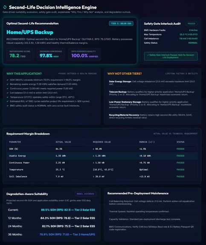
Task: Click the Max Temperature row in the safety audit
Action: click(171, 34)
